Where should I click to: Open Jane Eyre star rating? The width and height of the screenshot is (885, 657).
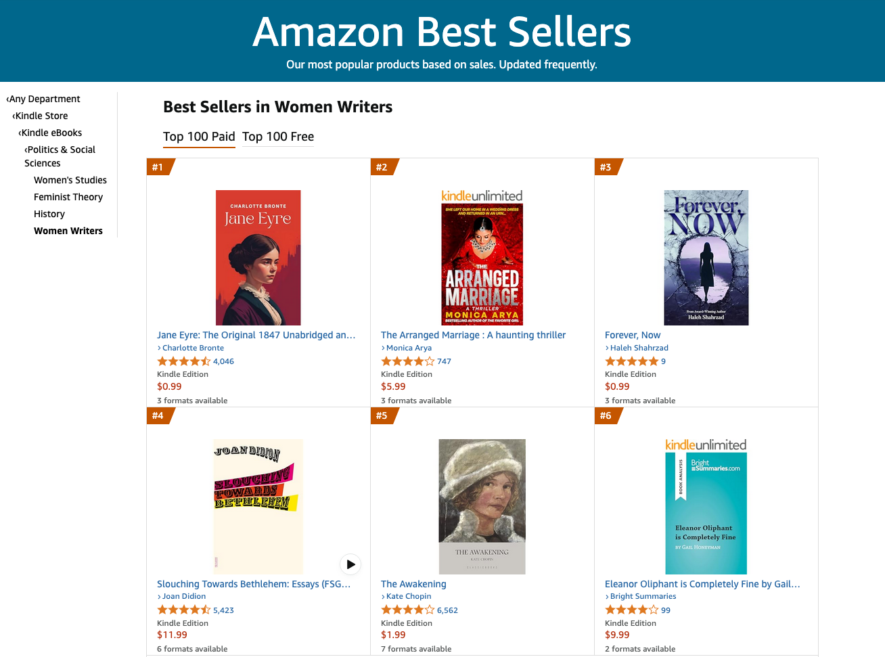[184, 361]
